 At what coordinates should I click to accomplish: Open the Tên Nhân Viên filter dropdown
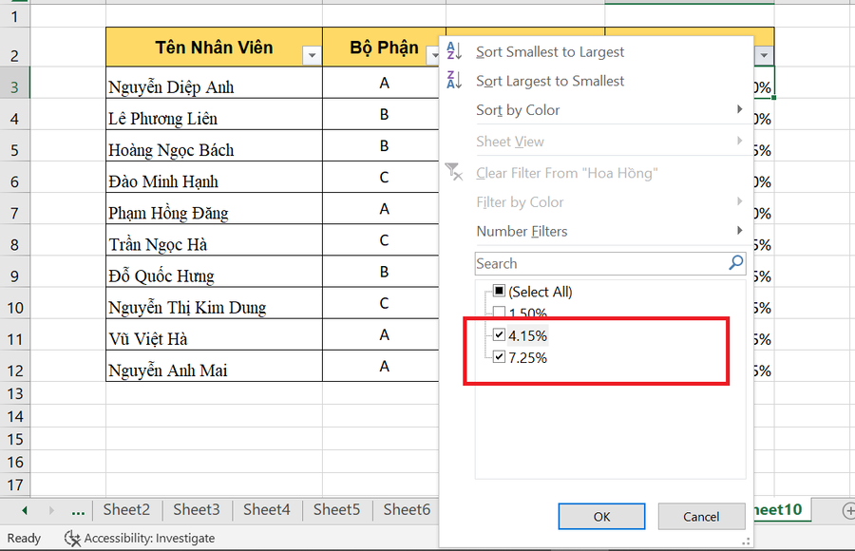[312, 55]
